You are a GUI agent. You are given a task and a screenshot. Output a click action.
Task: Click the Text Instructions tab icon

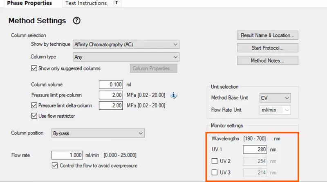point(116,3)
